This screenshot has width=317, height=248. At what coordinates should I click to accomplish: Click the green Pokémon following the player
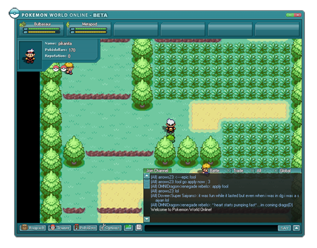(171, 138)
